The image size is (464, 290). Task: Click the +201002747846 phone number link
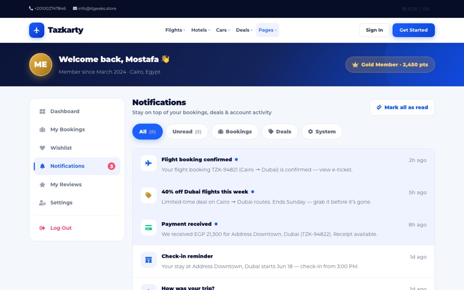click(48, 8)
